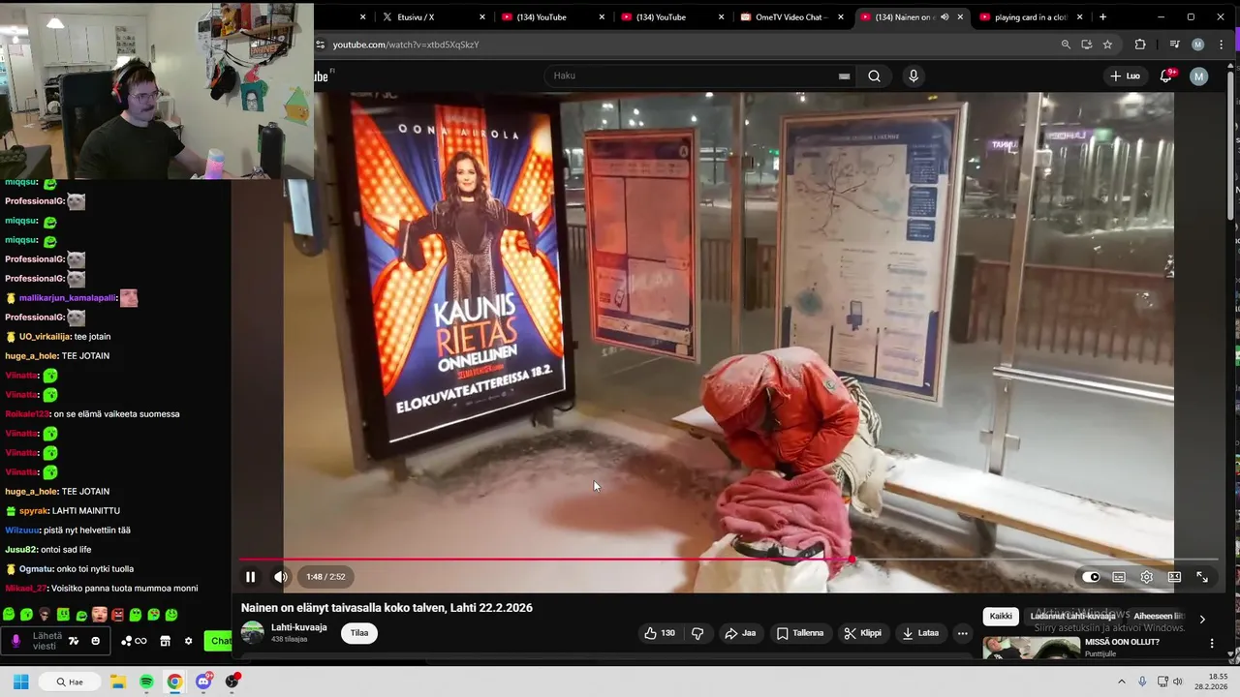Open the MISSÄ OON OLLUT? video thumbnail
The height and width of the screenshot is (697, 1240).
coord(1031,648)
